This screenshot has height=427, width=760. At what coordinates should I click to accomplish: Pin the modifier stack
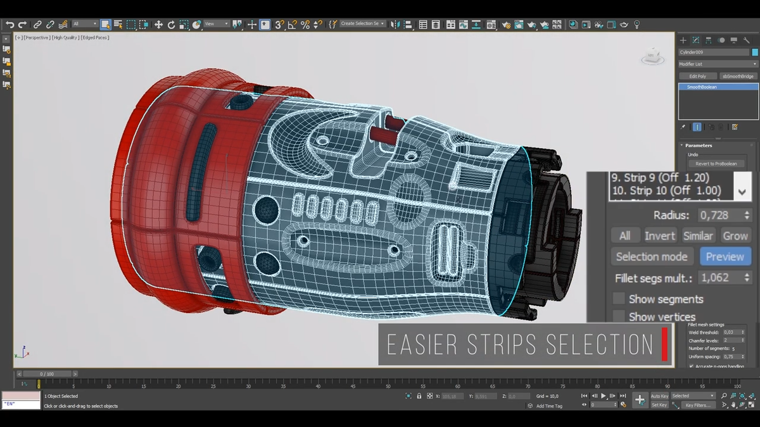pos(683,127)
